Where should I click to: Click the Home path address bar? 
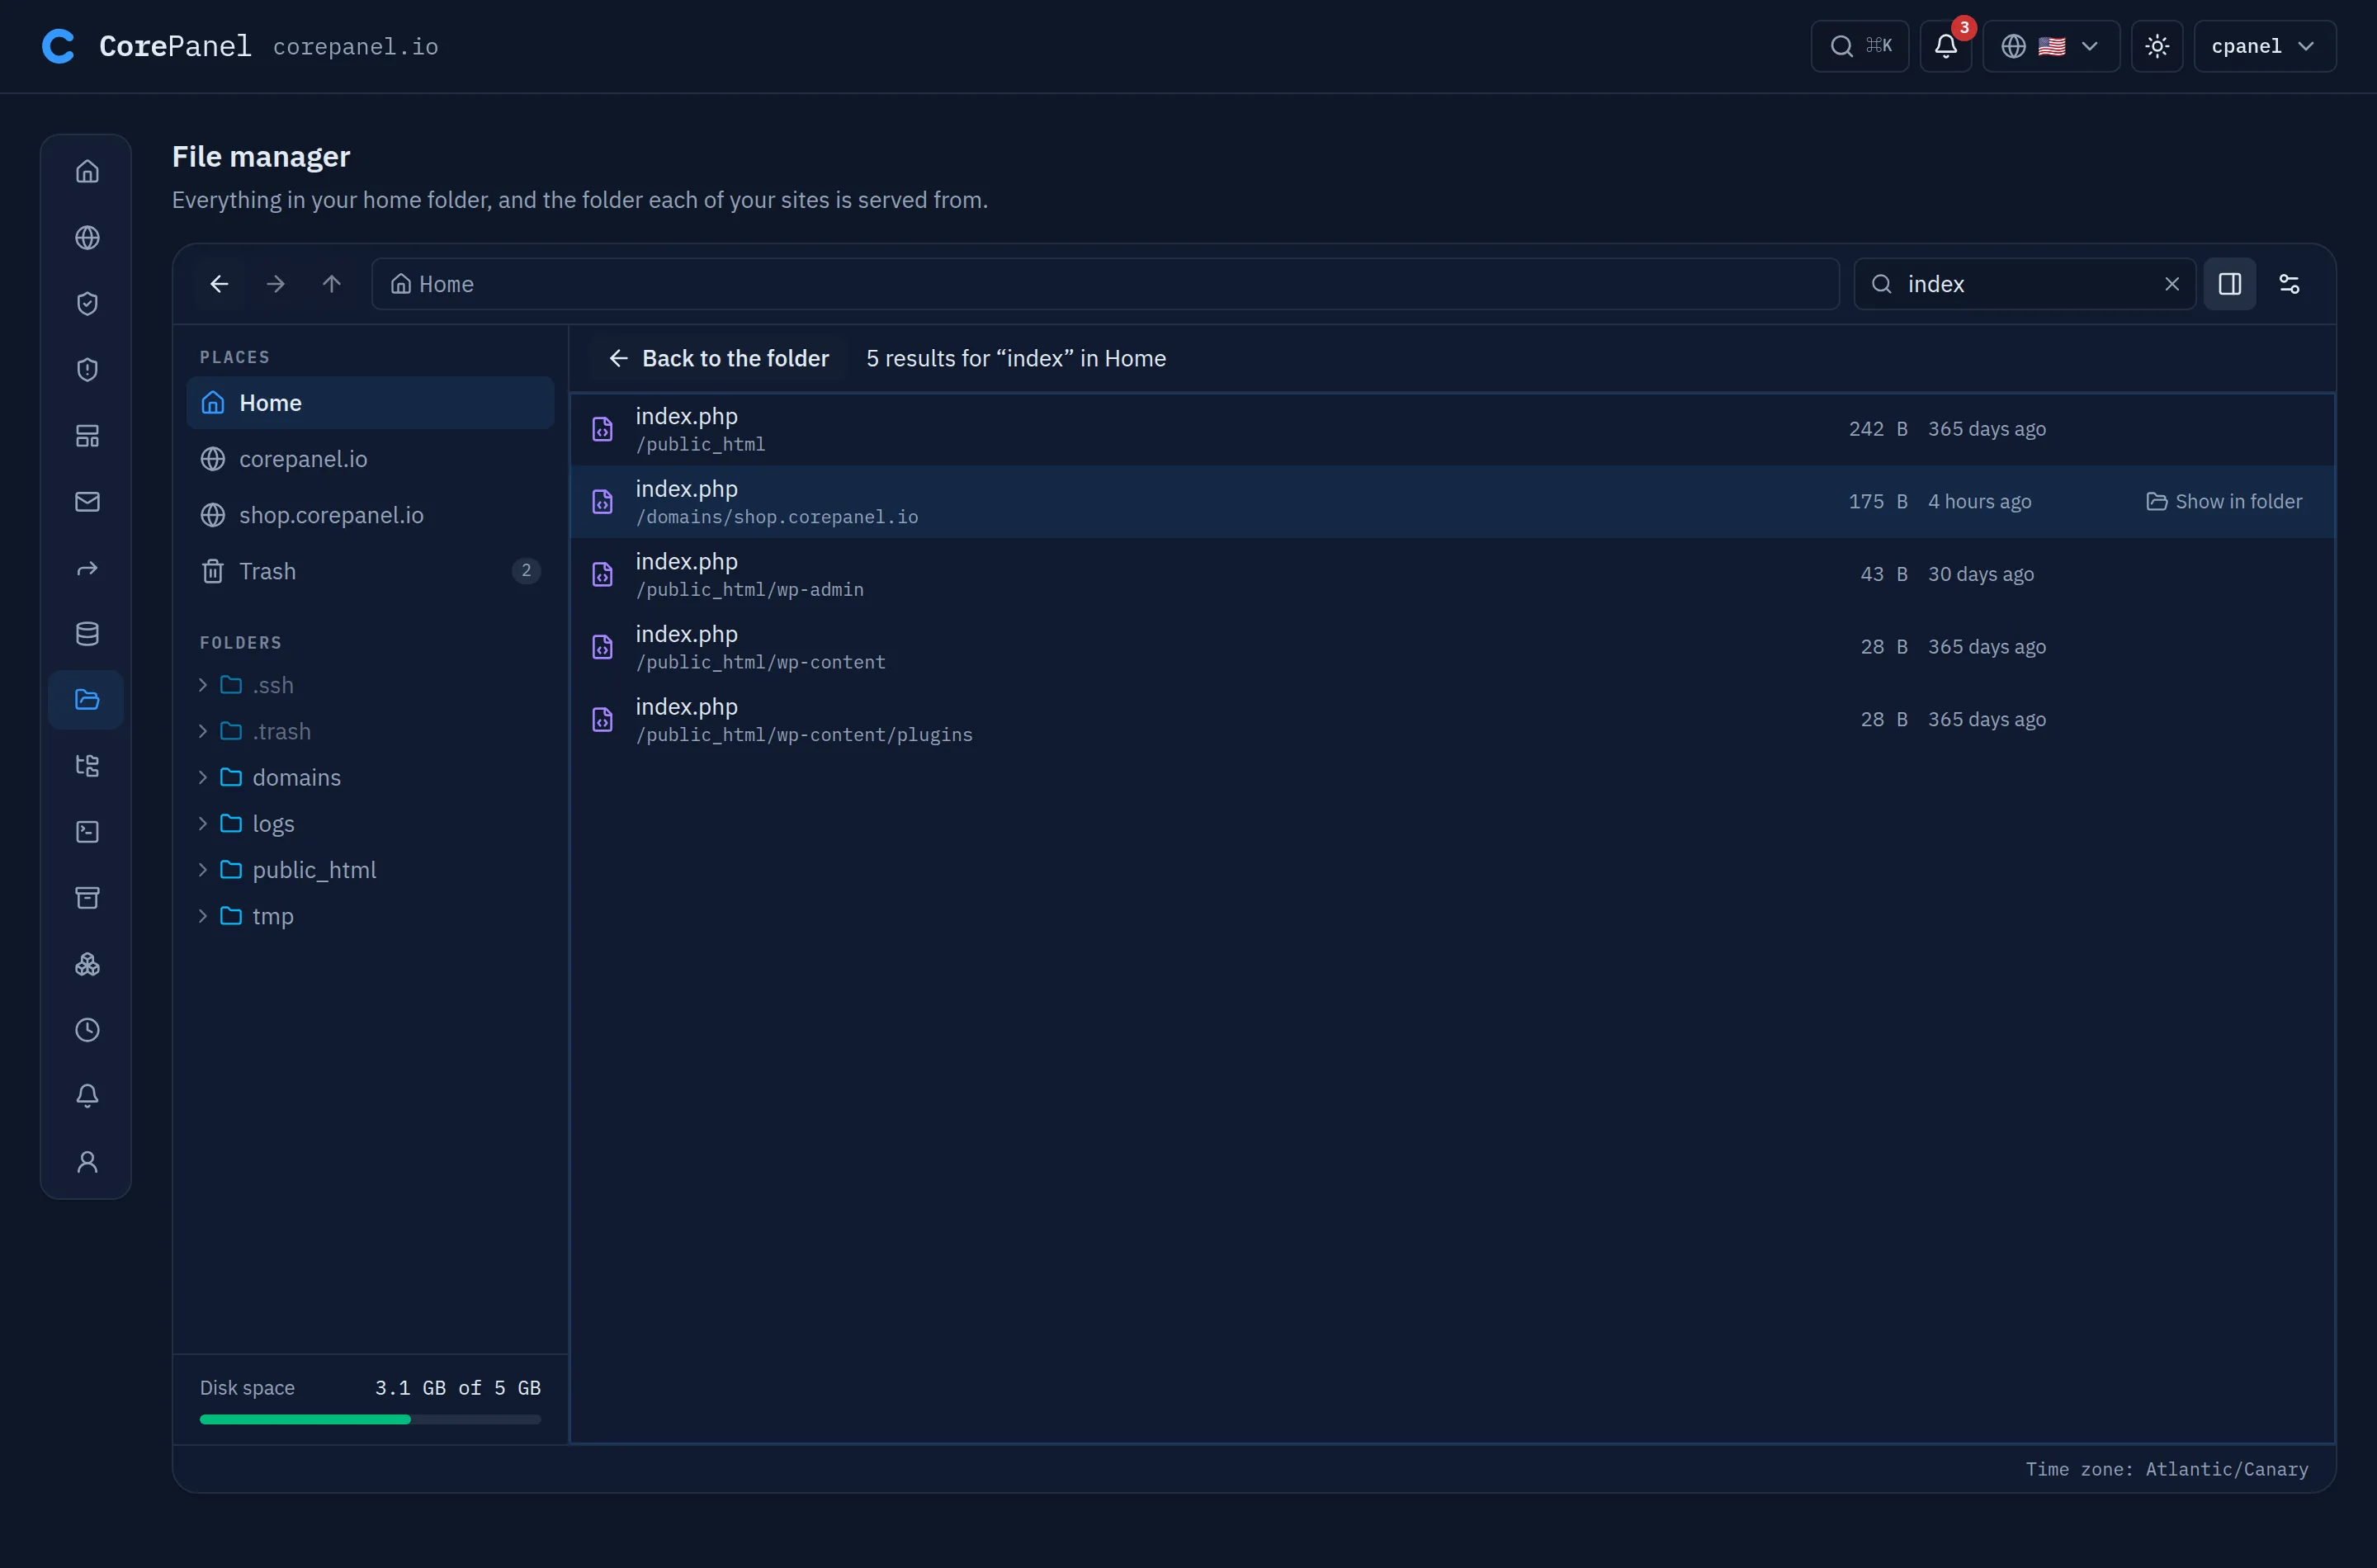1105,284
